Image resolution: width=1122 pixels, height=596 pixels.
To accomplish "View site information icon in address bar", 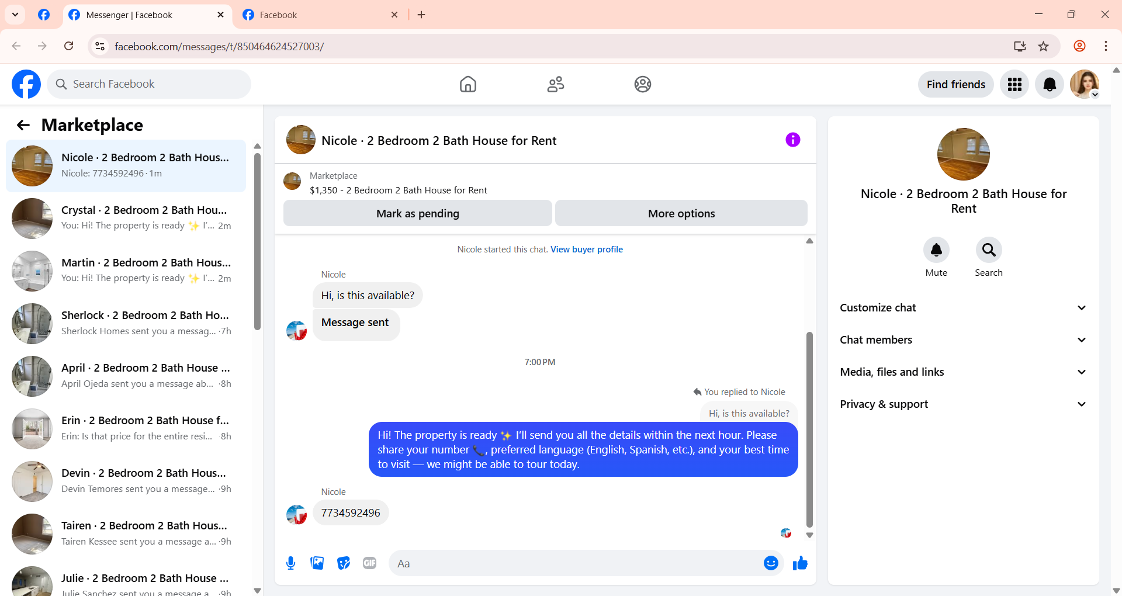I will (100, 46).
